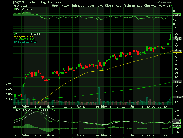Image resolution: width=183 pixels, height=138 pixels.
Task: Click the SPOT (Daily) legend label
Action: pyautogui.click(x=26, y=34)
